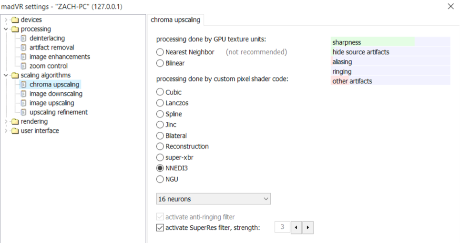Click the zoom control page icon
Screen dimensions: 460x243
pos(24,66)
